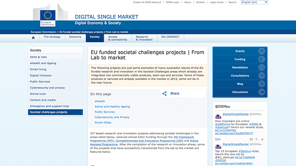Open Cybersecurity and privacy in sidebar

47,88
